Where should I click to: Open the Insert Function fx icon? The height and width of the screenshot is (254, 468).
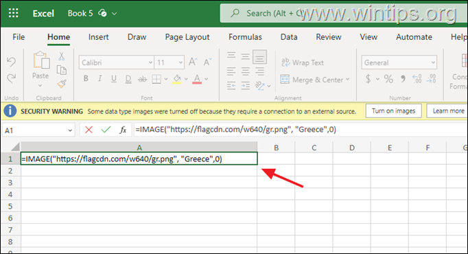(x=123, y=130)
